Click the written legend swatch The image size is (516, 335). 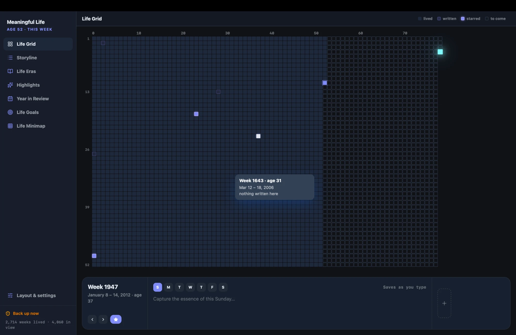coord(439,19)
